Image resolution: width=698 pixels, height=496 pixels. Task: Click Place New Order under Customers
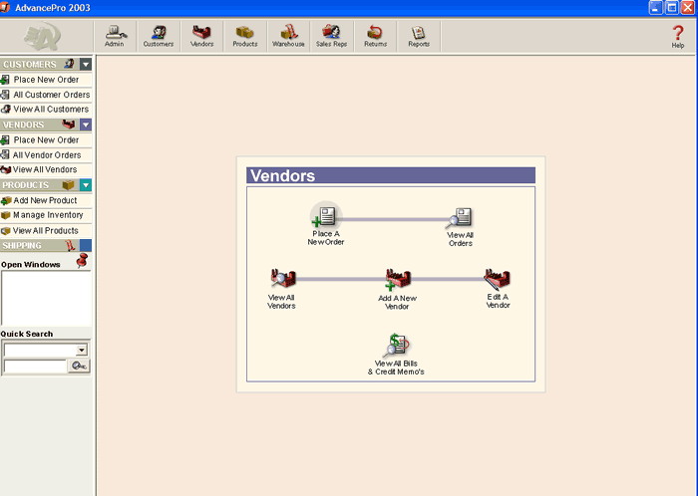pos(46,80)
